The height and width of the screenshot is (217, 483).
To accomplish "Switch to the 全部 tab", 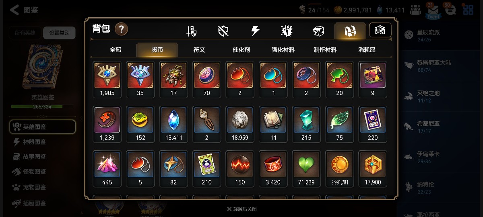I will [x=115, y=50].
